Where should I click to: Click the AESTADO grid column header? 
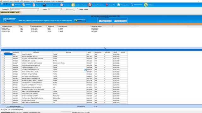pyautogui.click(x=108, y=52)
